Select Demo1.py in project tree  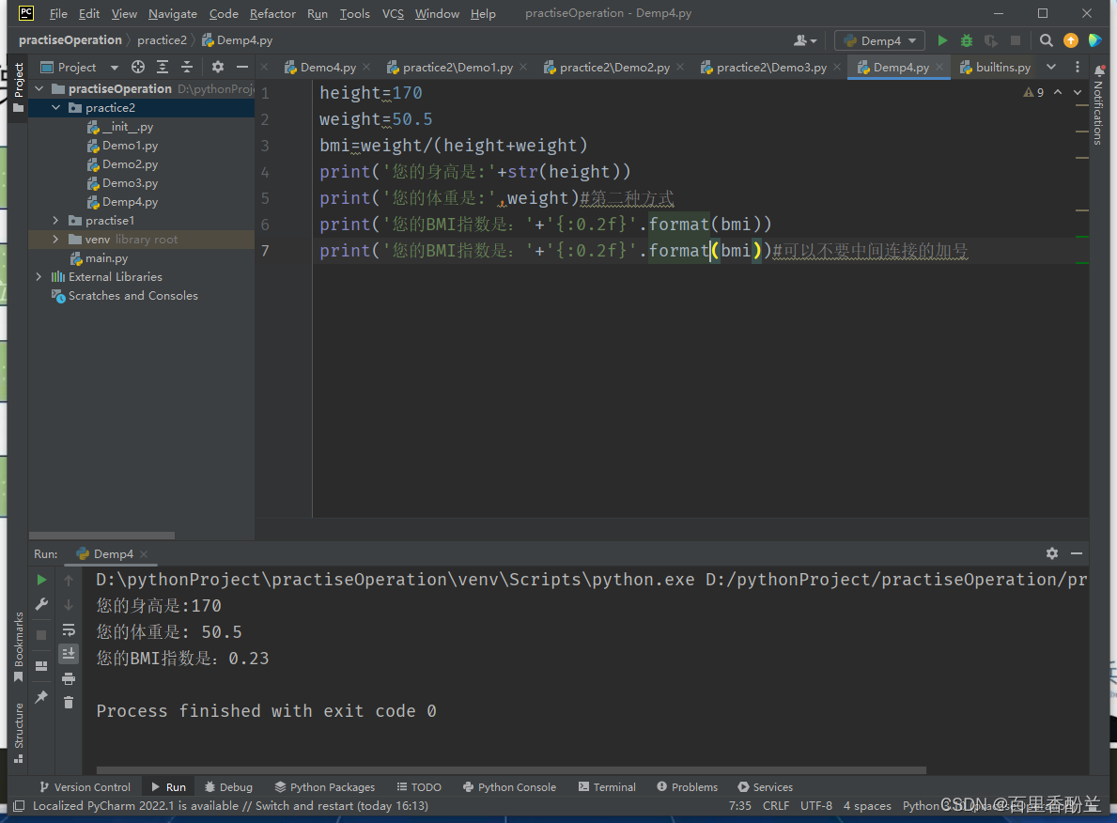pyautogui.click(x=130, y=146)
